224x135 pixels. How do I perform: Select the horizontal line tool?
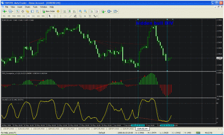(x=66, y=16)
